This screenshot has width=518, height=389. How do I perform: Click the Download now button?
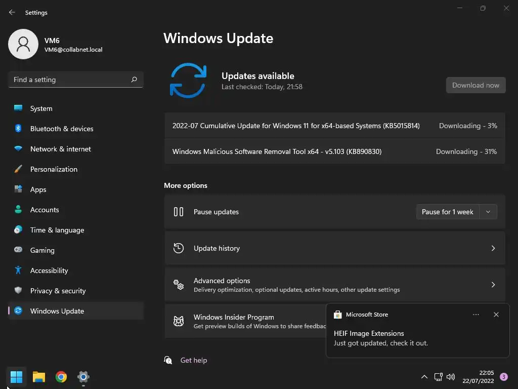476,85
